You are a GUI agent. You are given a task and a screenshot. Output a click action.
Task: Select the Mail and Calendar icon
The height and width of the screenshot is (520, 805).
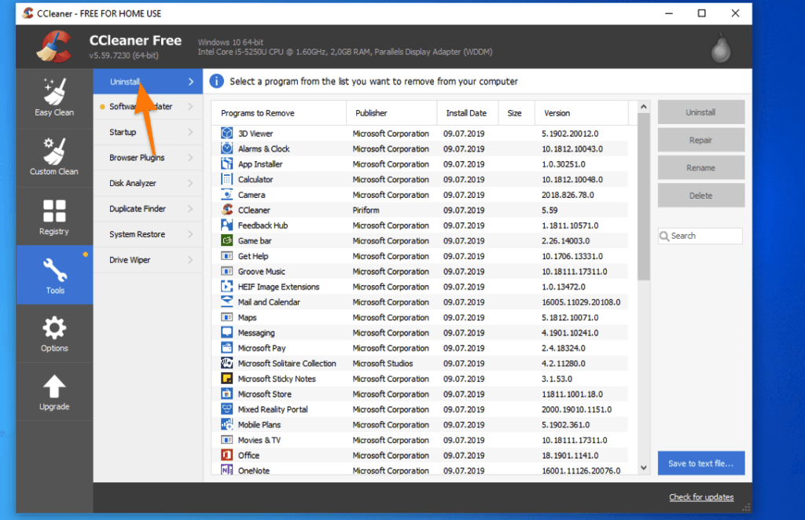(x=227, y=302)
